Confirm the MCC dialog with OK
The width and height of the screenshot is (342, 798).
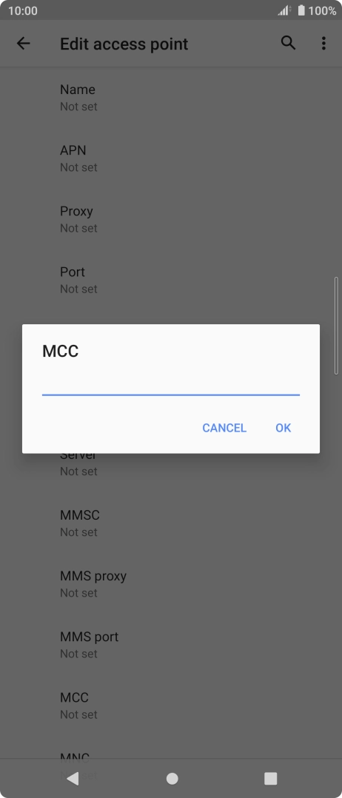[x=284, y=428]
